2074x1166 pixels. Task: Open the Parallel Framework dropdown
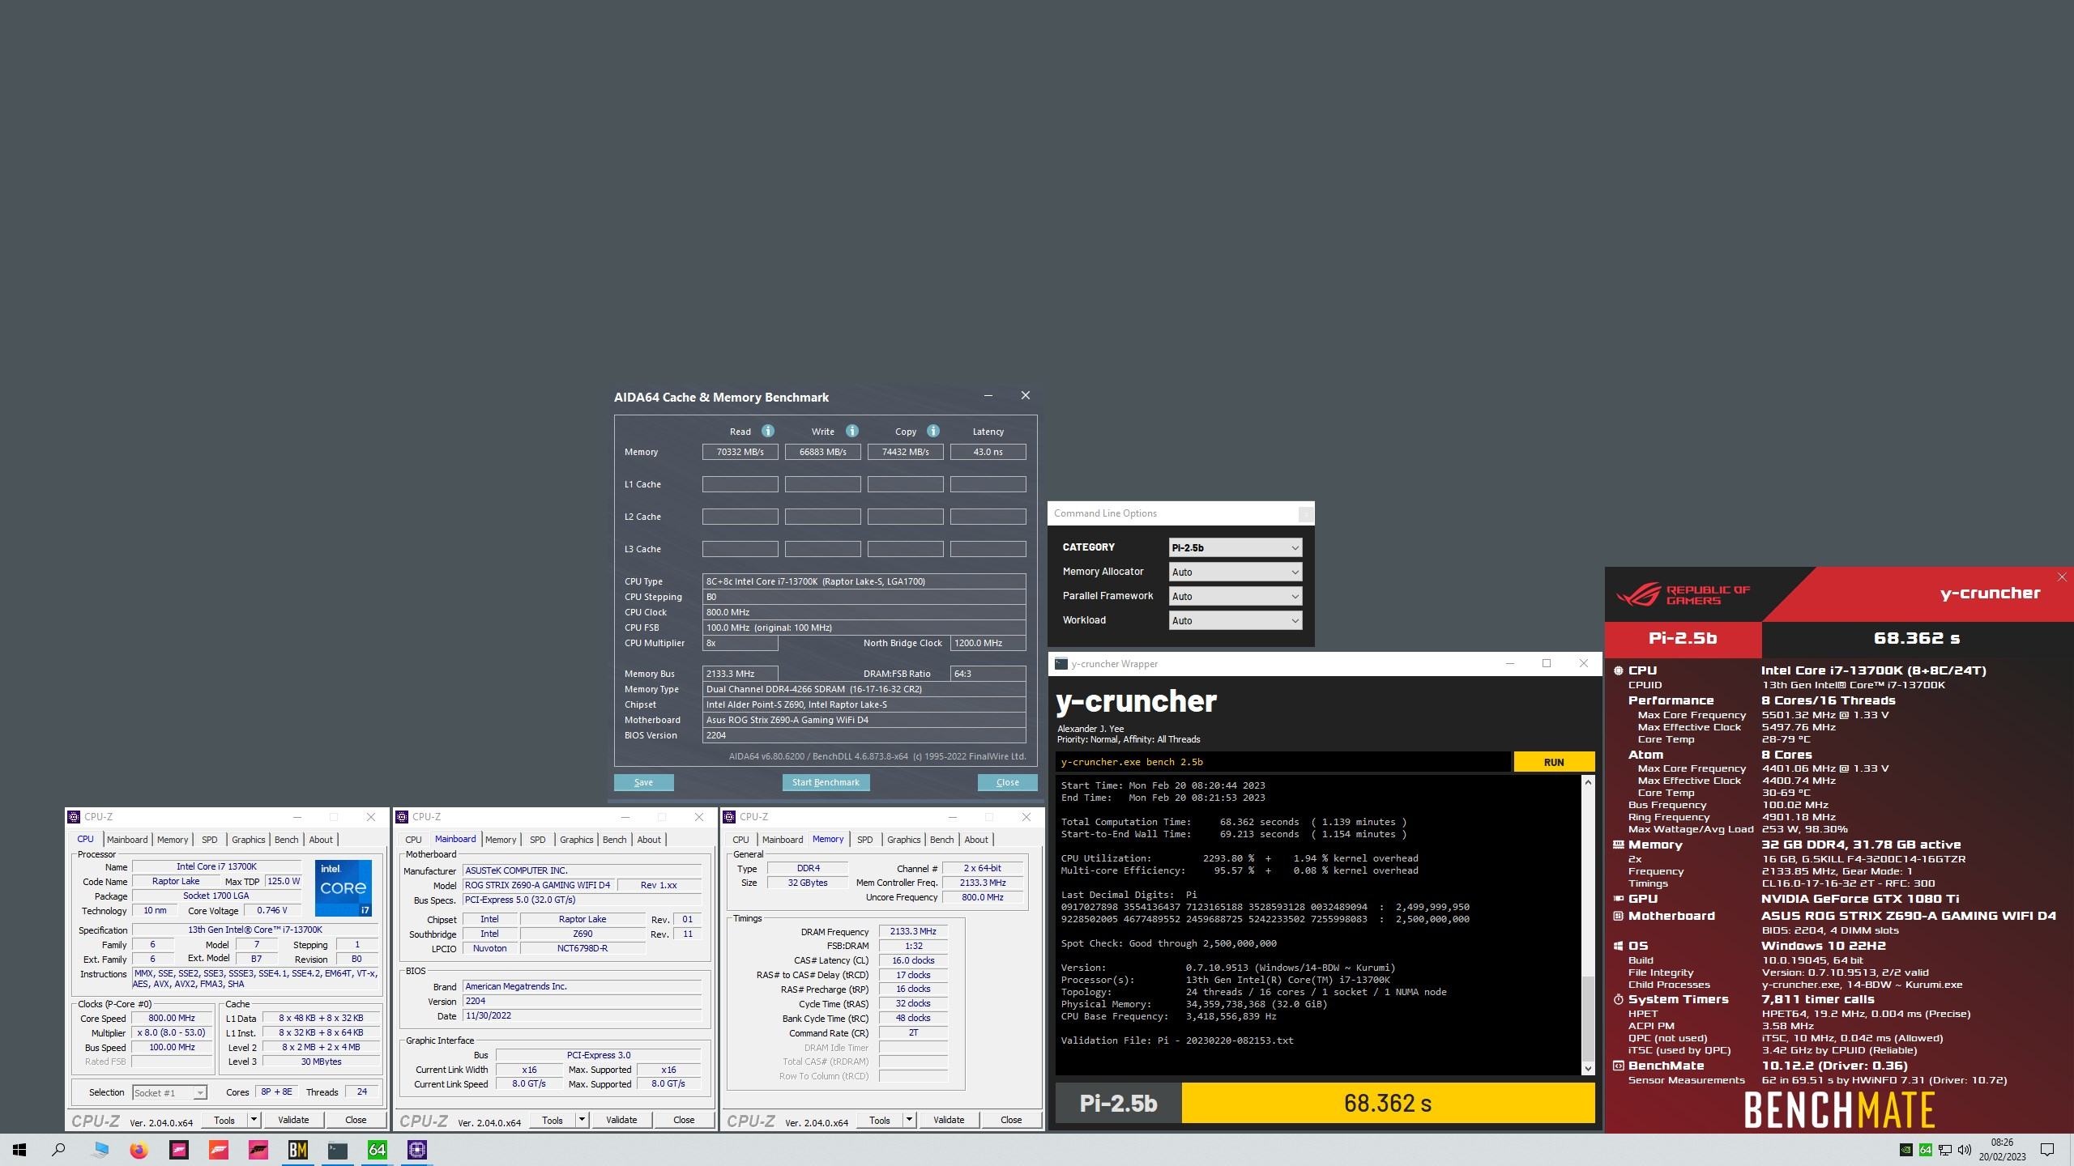[1235, 596]
